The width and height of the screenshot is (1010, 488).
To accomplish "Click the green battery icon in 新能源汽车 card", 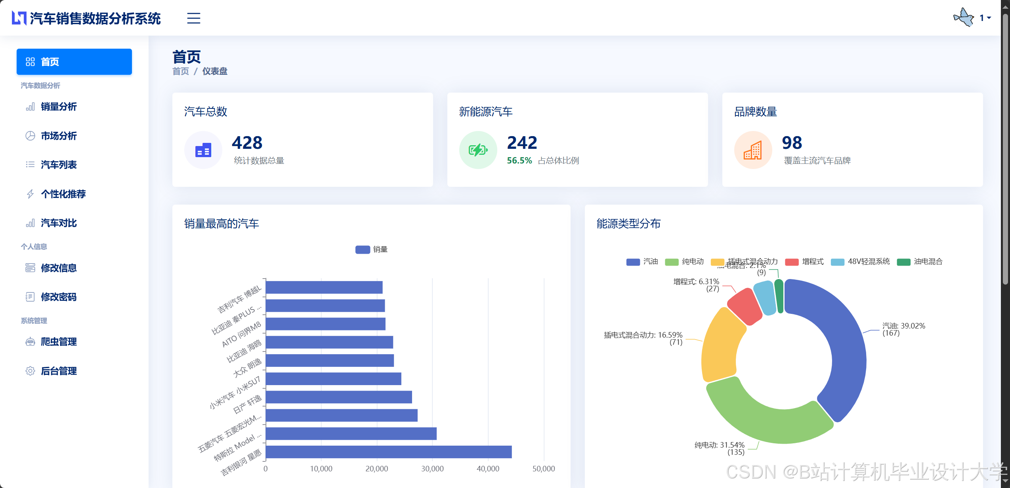I will pyautogui.click(x=478, y=150).
